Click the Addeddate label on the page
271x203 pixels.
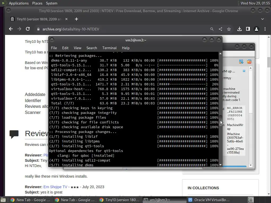click(35, 94)
